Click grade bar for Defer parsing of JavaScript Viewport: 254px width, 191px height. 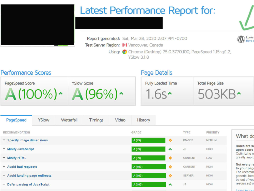coord(149,184)
